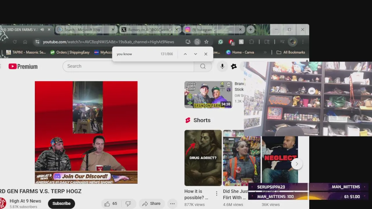Open a new browser tab
The width and height of the screenshot is (372, 209).
251,30
